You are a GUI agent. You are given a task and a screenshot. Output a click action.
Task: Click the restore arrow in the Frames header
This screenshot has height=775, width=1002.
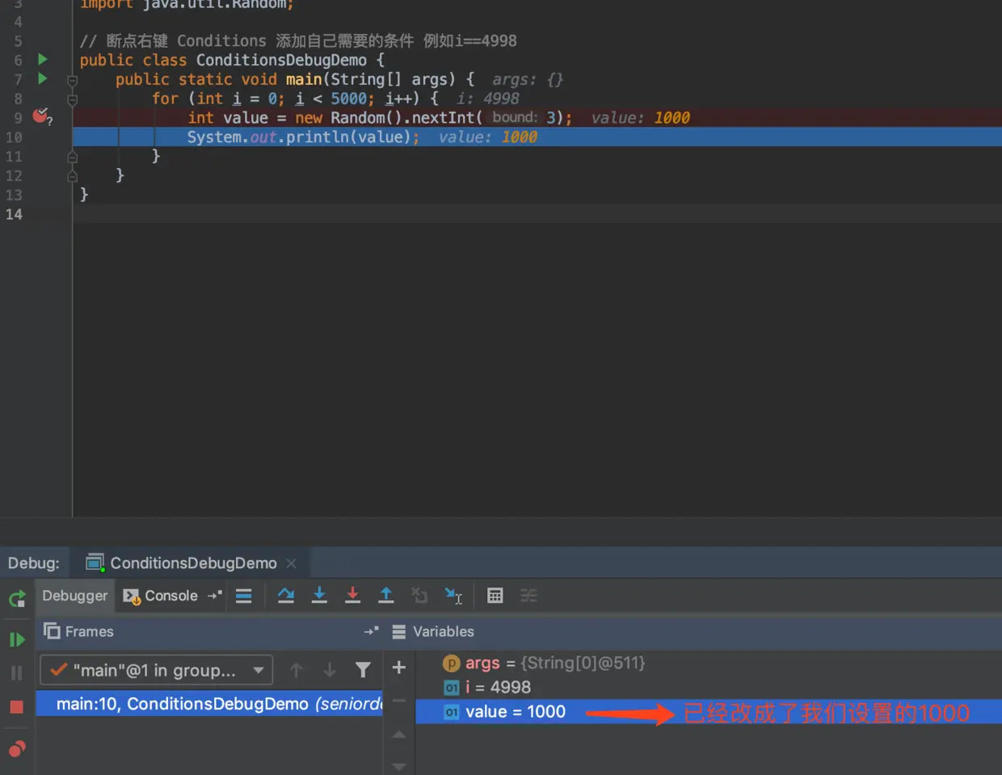point(371,631)
